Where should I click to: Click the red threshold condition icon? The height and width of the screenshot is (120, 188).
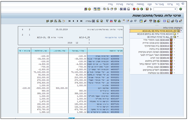pyautogui.click(x=111, y=21)
